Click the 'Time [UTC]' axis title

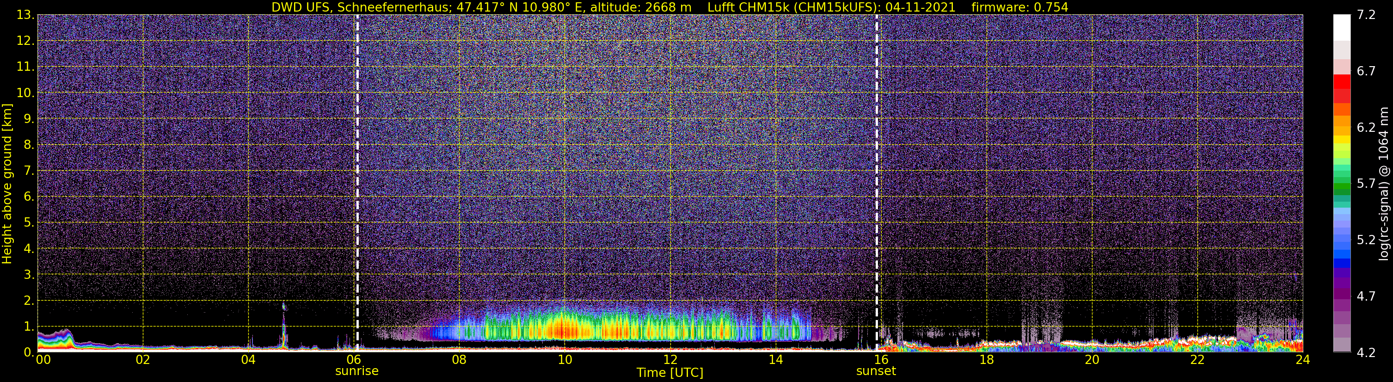click(x=670, y=373)
